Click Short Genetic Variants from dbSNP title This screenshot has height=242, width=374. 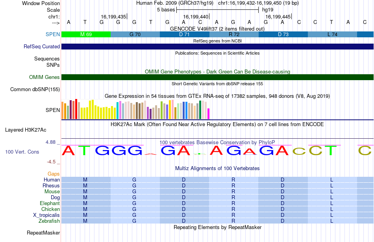[217, 84]
